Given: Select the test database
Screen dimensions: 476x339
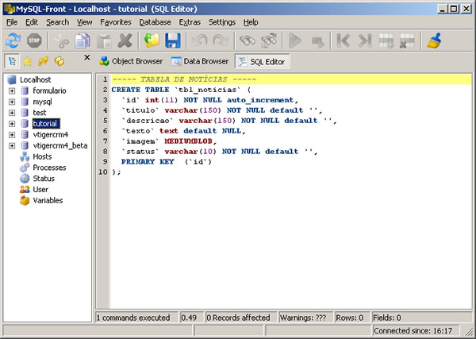Looking at the screenshot, I should (40, 113).
